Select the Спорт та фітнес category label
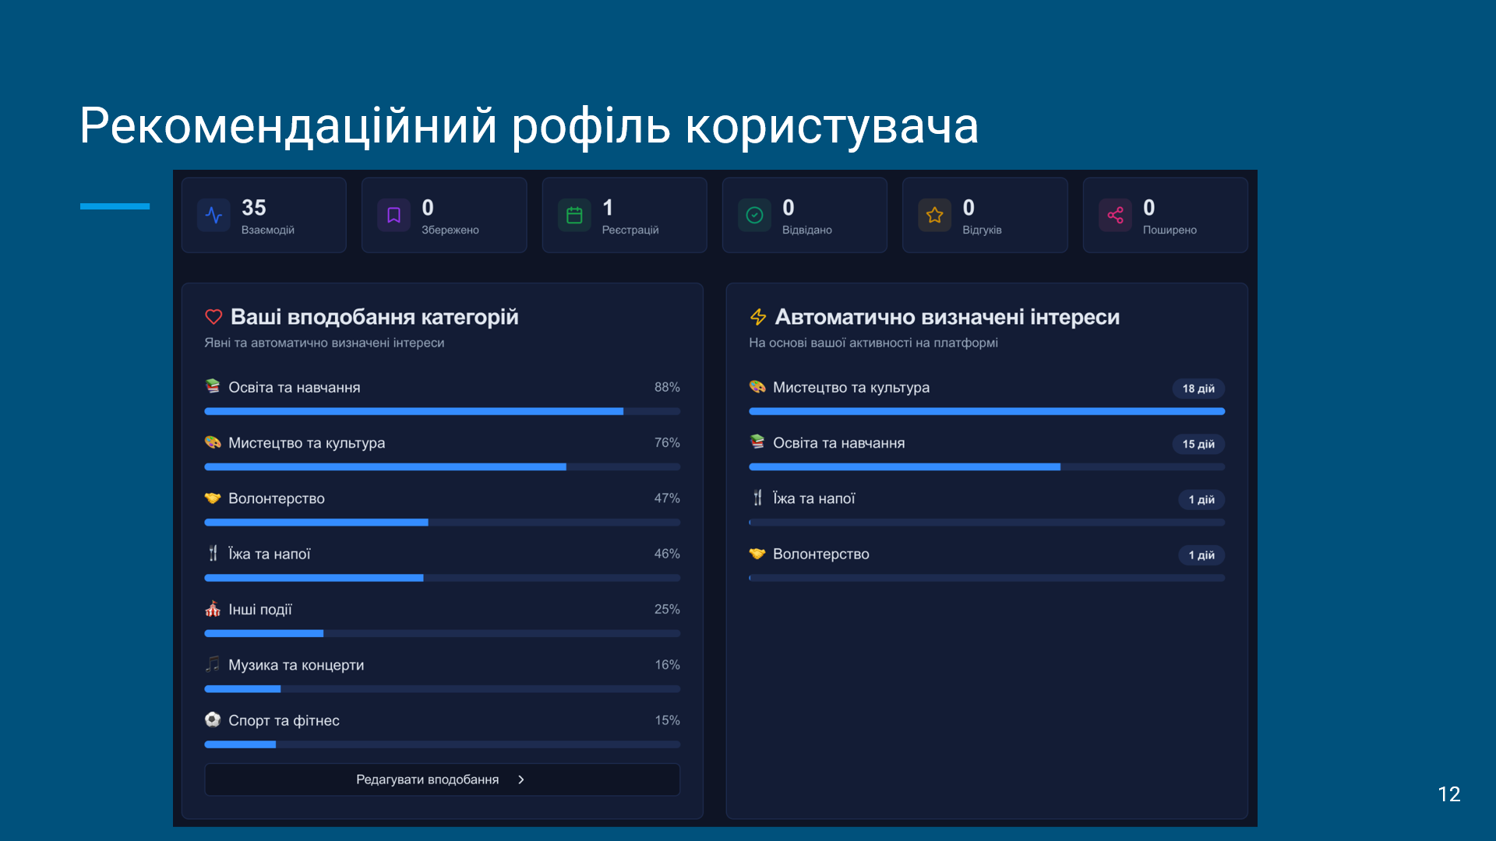The width and height of the screenshot is (1496, 841). pos(284,720)
